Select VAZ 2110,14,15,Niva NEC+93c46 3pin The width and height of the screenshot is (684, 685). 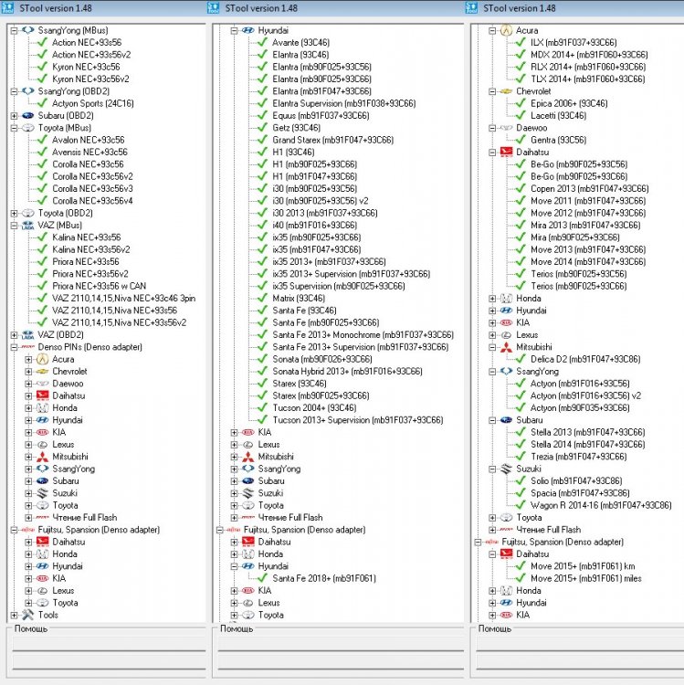(123, 299)
